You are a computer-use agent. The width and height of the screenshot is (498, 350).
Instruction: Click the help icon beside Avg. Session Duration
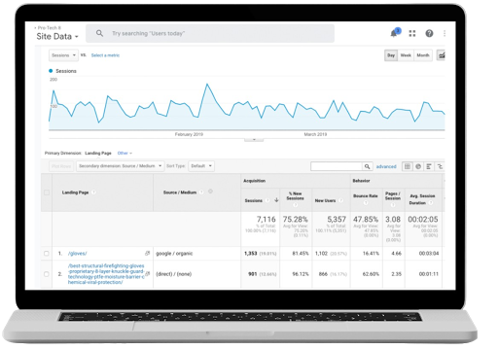click(x=431, y=203)
